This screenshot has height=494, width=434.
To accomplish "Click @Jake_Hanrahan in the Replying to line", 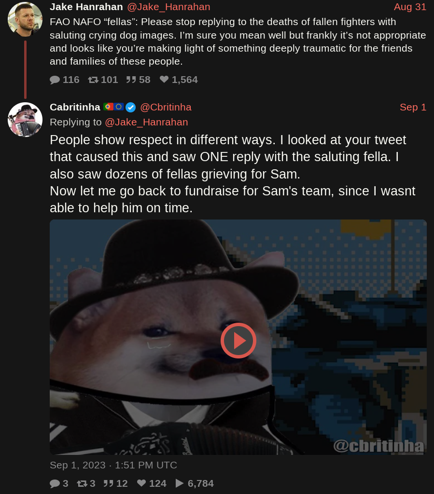I will 146,122.
